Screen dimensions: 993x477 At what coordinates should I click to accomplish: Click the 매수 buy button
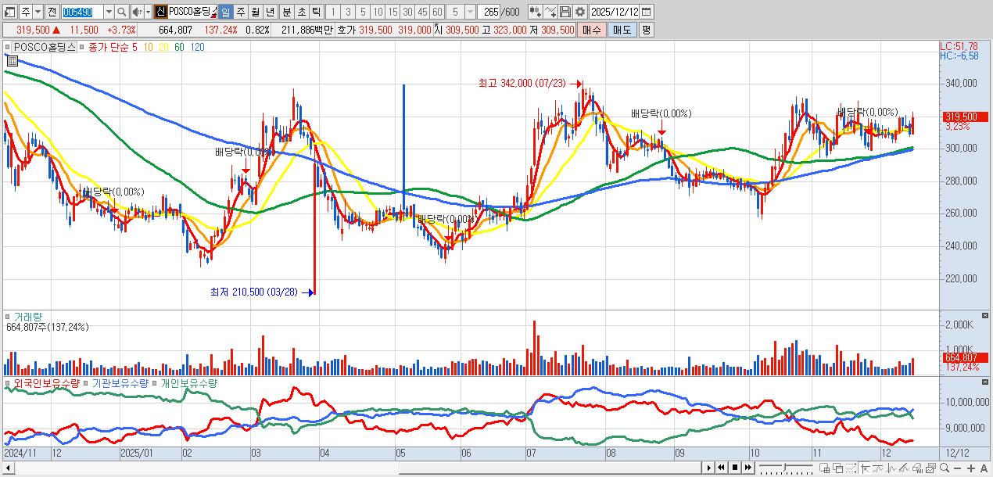pyautogui.click(x=592, y=30)
